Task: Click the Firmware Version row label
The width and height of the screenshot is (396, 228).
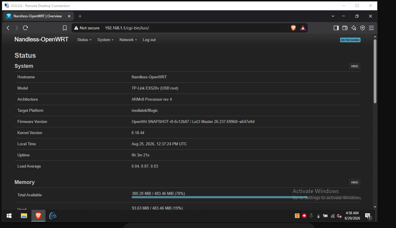Action: click(x=32, y=122)
